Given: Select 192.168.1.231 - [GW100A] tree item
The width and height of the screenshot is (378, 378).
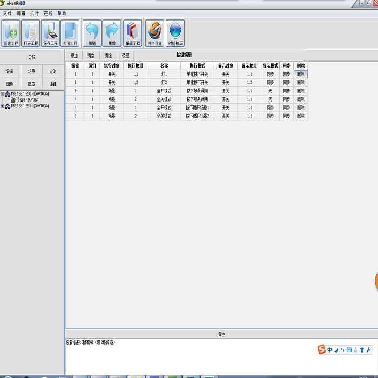Looking at the screenshot, I should tap(30, 106).
